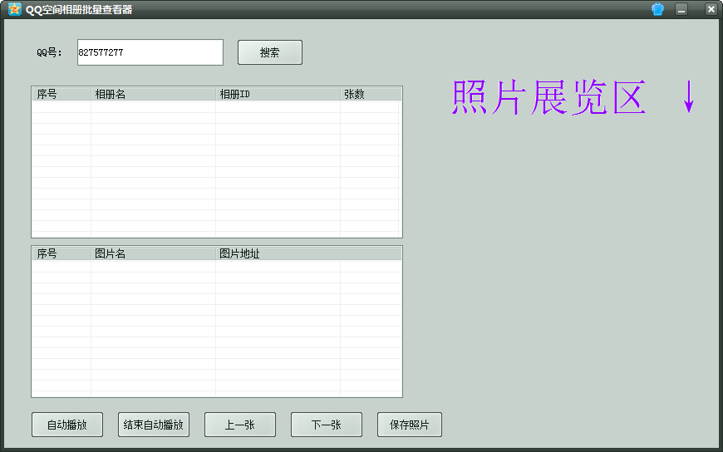Go to next photo with 下一张
This screenshot has width=723, height=452.
[x=327, y=425]
